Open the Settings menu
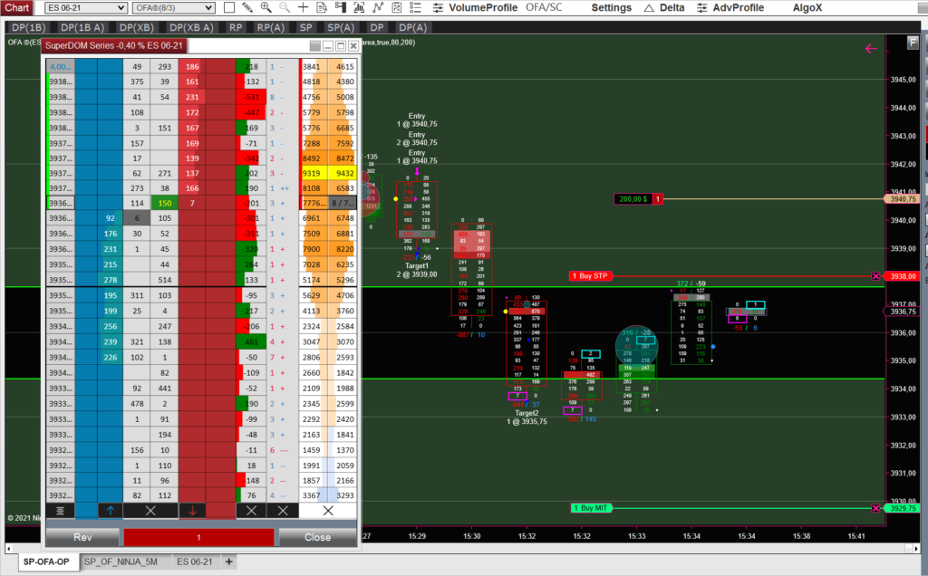The width and height of the screenshot is (928, 576). [612, 7]
